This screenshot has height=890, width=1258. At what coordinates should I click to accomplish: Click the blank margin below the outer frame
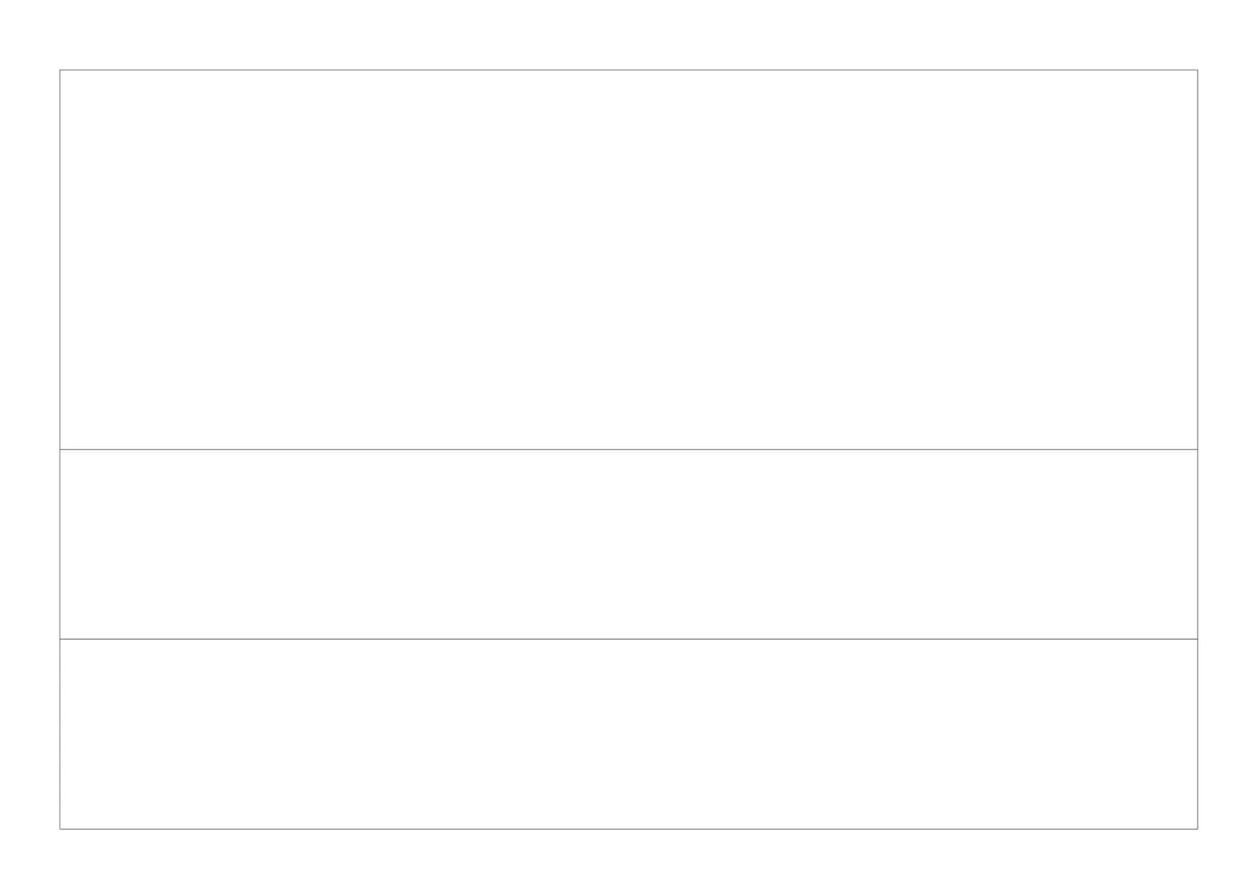coord(629,860)
